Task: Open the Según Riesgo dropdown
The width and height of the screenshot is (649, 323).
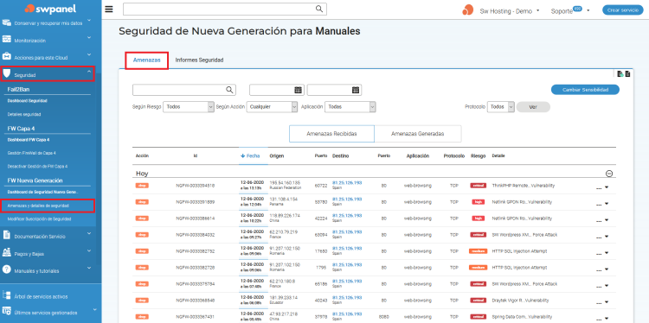Action: (x=189, y=106)
